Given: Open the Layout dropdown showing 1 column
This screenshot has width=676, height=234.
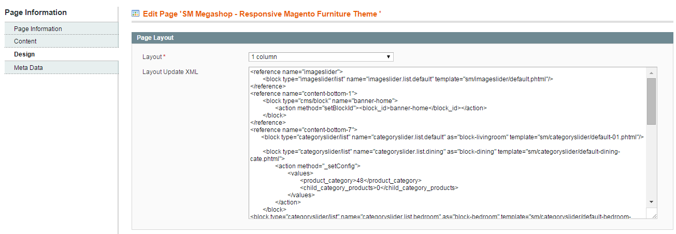Looking at the screenshot, I should pos(321,57).
